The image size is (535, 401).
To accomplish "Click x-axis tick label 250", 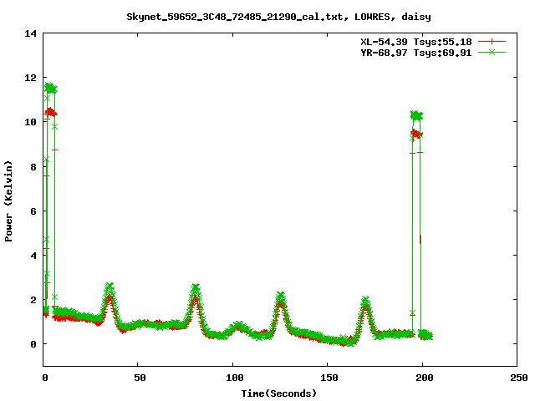I will (x=519, y=378).
